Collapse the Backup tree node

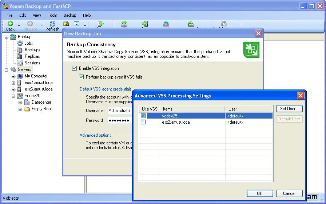7,37
